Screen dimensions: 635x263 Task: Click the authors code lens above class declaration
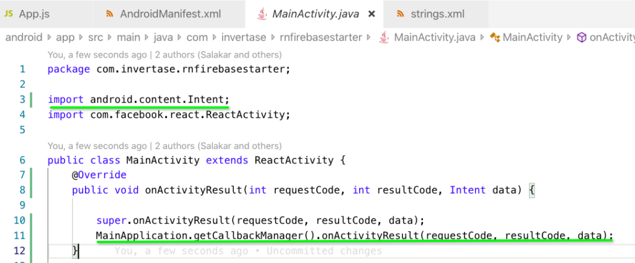164,145
